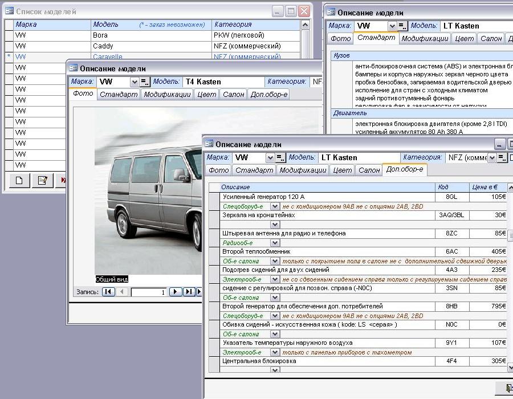The image size is (513, 399).
Task: Go to next record in photo navigator
Action: tap(176, 292)
